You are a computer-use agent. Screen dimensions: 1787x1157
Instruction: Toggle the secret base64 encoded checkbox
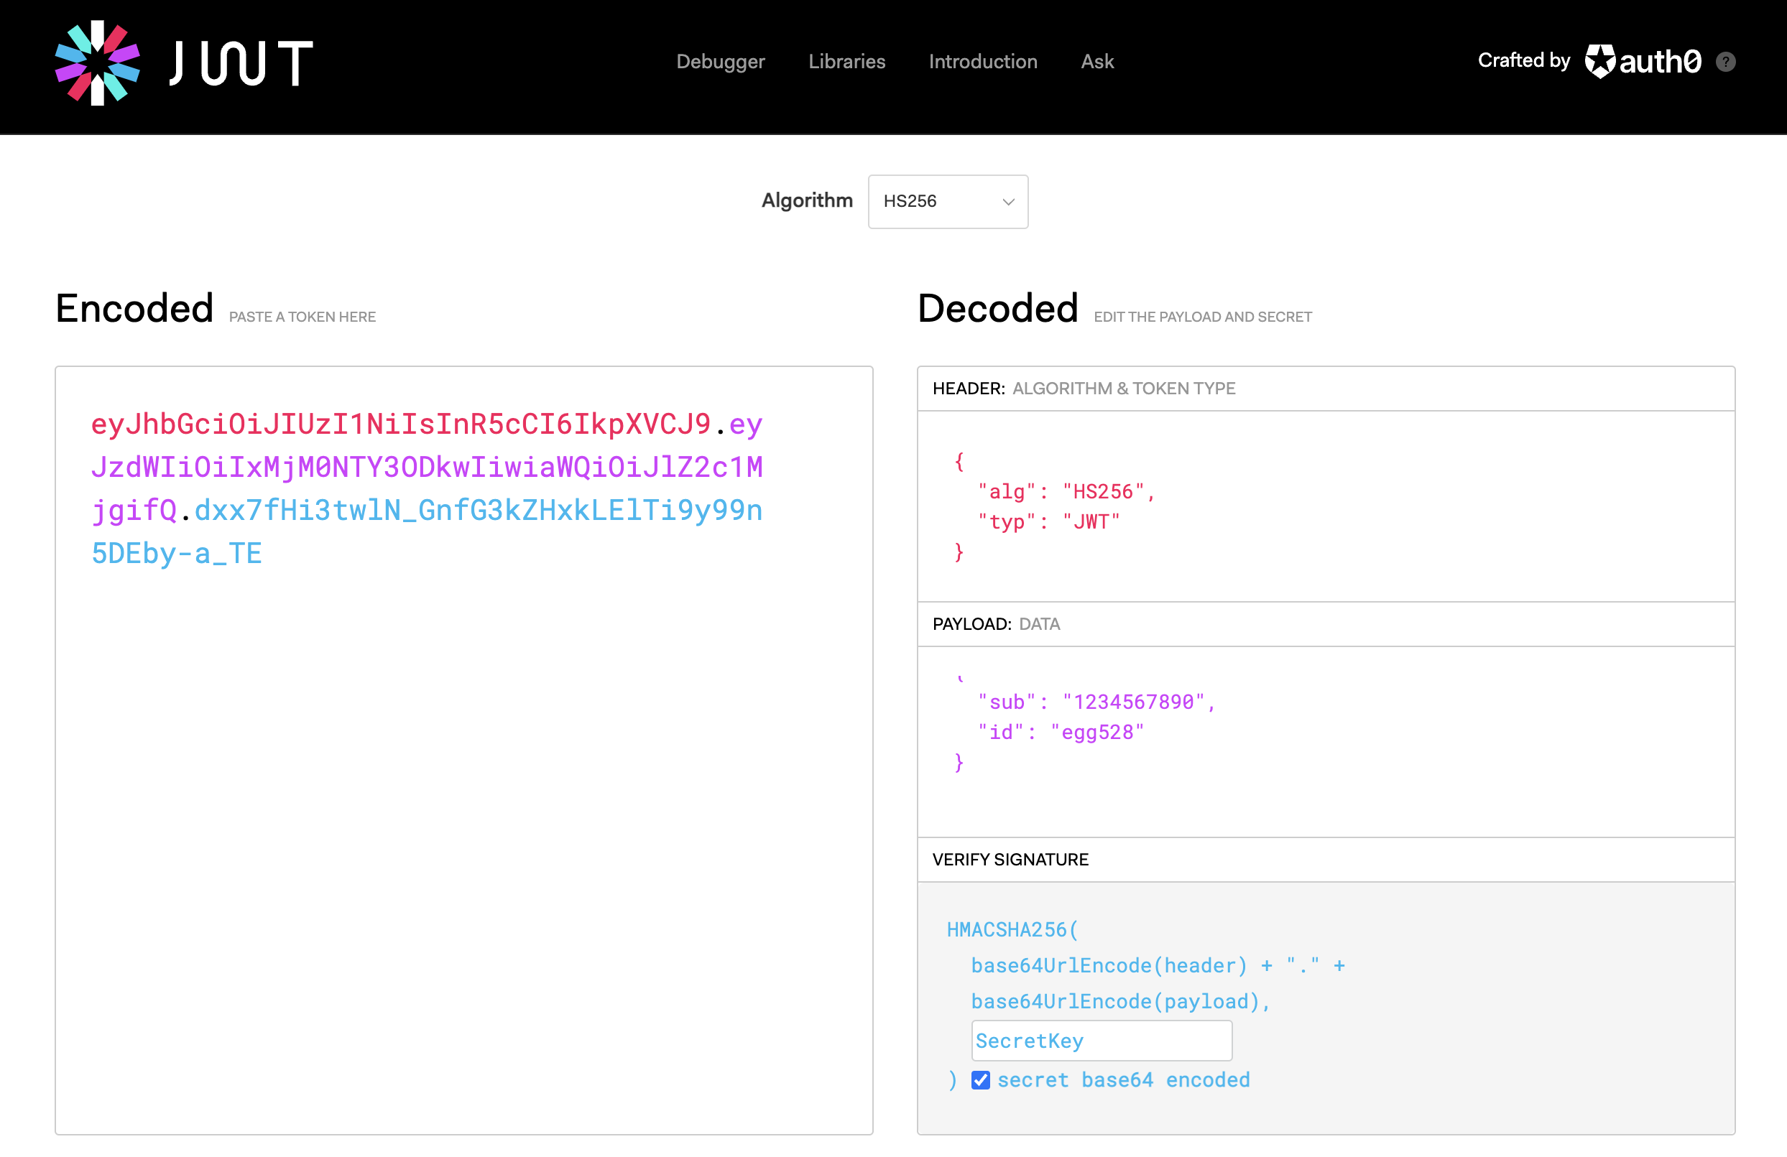point(981,1079)
